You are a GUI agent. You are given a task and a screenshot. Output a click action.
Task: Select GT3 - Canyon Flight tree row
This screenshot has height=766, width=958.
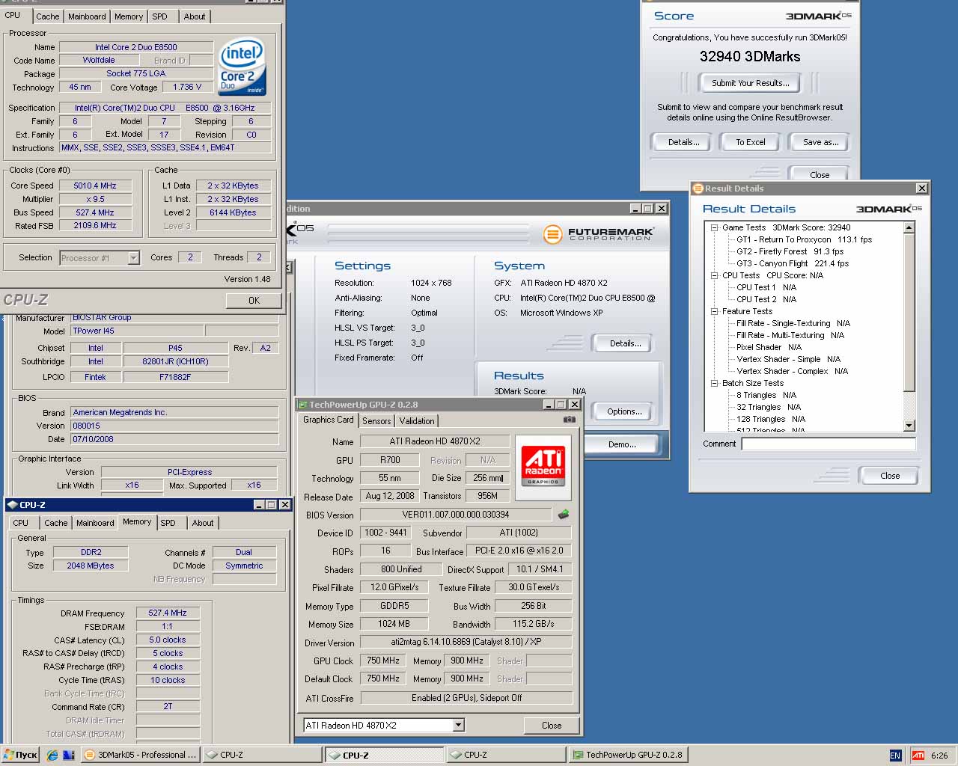[x=792, y=263]
